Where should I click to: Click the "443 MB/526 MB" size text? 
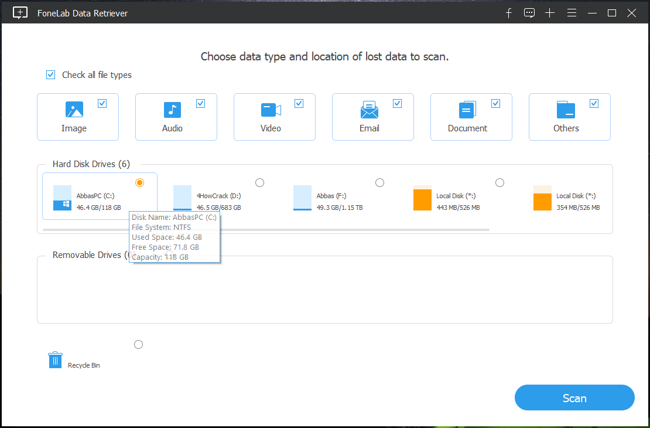tap(458, 208)
